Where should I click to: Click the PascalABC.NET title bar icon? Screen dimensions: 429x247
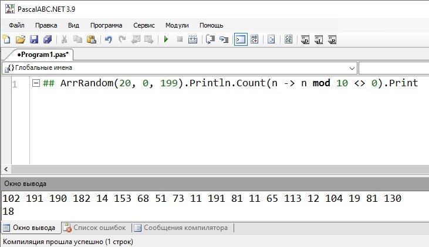(x=10, y=9)
